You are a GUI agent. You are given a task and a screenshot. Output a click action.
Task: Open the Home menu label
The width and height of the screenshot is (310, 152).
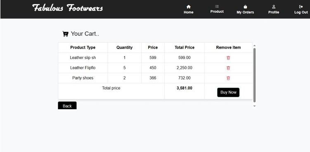point(188,12)
